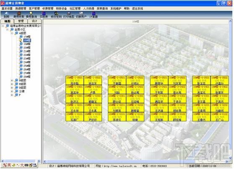The height and width of the screenshot is (169, 234).
Task: Select building 28#楼 in the tree
Action: [27, 77]
